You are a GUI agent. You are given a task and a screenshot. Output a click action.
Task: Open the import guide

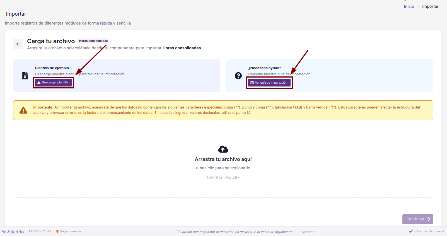pos(269,83)
